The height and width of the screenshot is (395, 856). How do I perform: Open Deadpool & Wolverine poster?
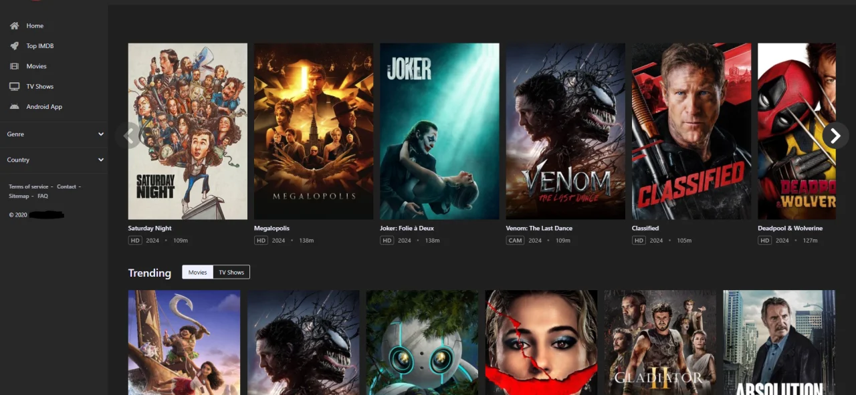click(x=796, y=131)
